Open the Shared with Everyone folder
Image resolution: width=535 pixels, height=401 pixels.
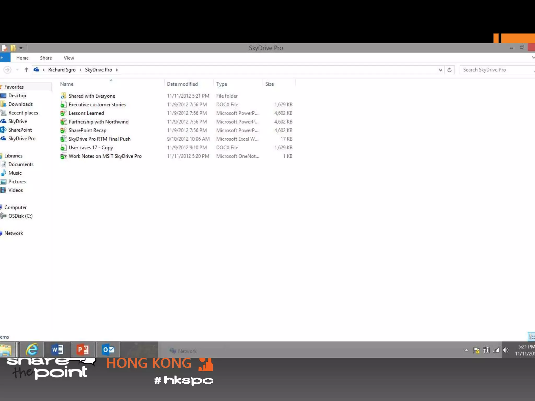tap(92, 96)
